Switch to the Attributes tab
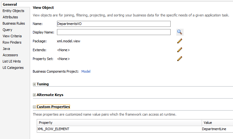The image size is (233, 139). pyautogui.click(x=10, y=17)
